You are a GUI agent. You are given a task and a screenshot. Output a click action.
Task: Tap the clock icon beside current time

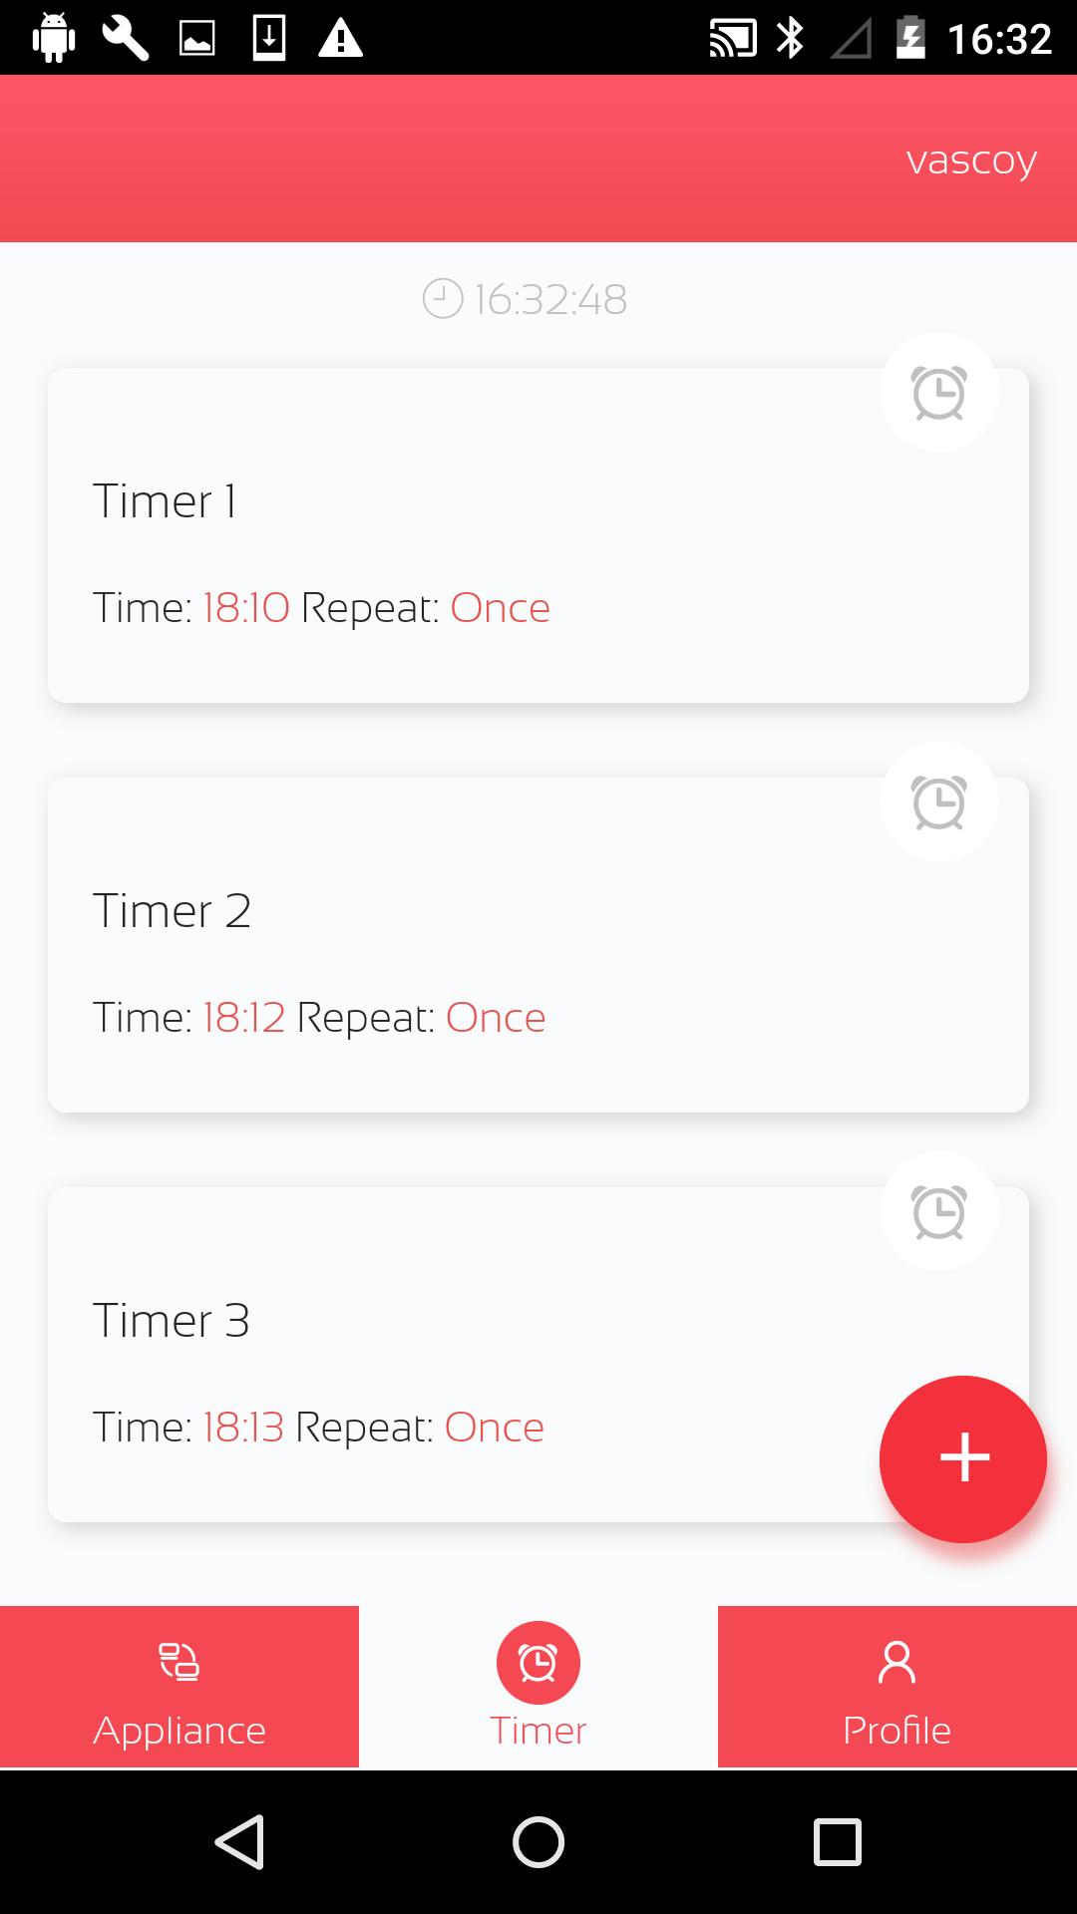point(443,299)
